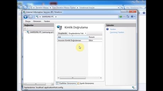Viewport: 163px width, 91px height.
Task: Click the Explorer refresh button
Action: coord(122,8)
